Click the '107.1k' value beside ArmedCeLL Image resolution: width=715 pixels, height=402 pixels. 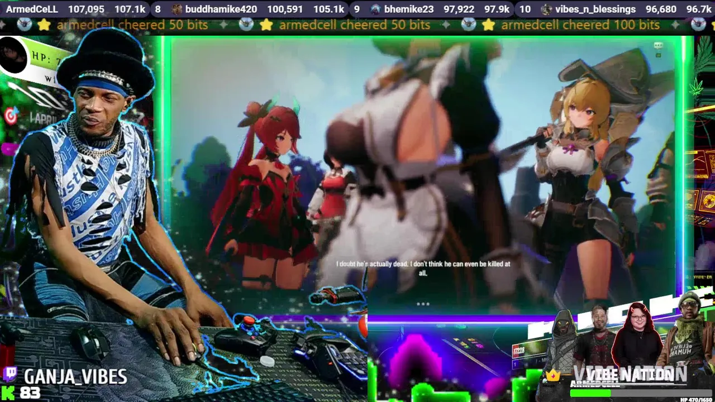[130, 9]
